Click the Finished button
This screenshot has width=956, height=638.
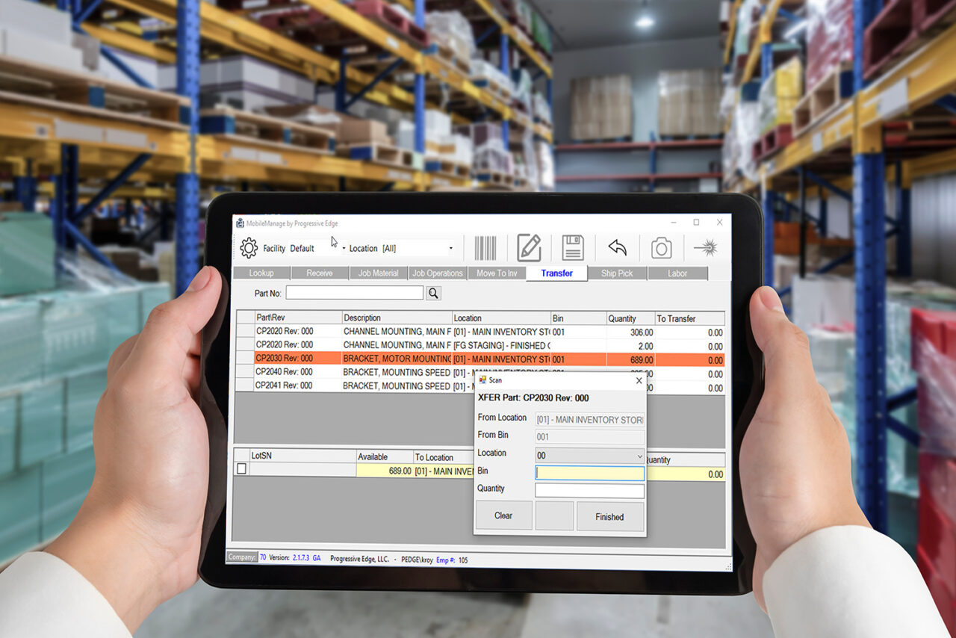click(x=610, y=516)
